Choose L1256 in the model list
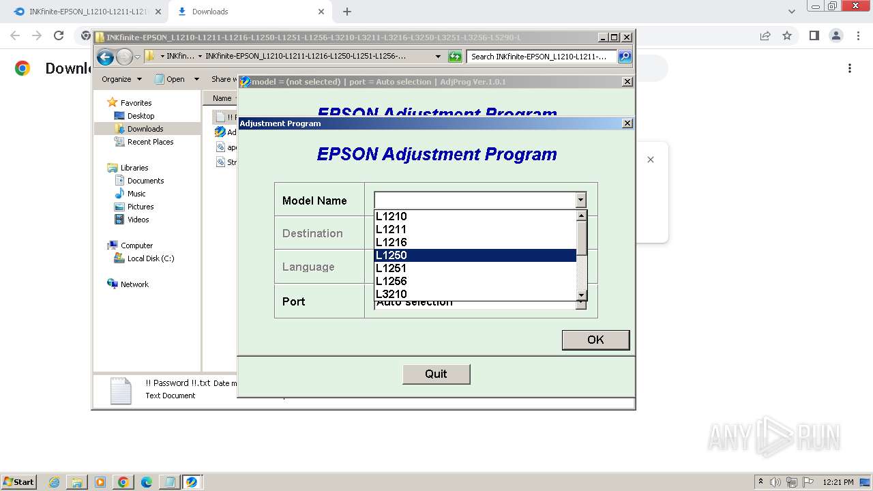The width and height of the screenshot is (873, 491). click(475, 281)
